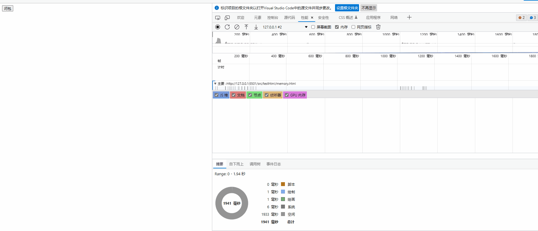Click the info icon in the notification bar

click(217, 8)
